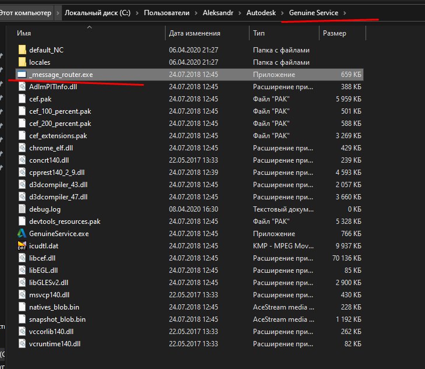Click the vccorlib140.dll file icon
This screenshot has width=425, height=369.
pos(22,331)
